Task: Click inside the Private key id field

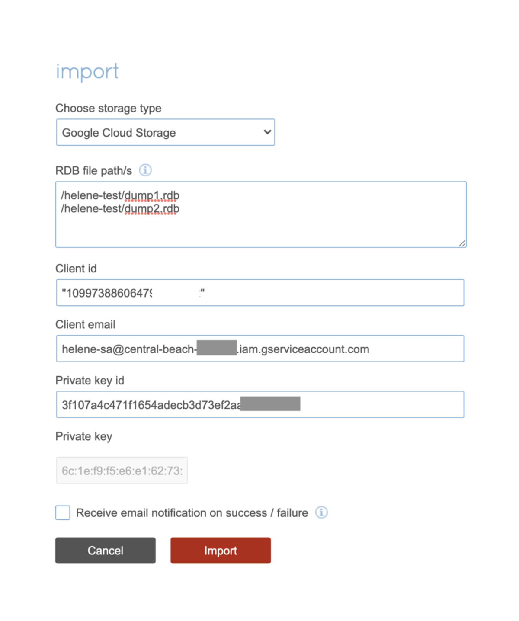Action: [x=259, y=404]
